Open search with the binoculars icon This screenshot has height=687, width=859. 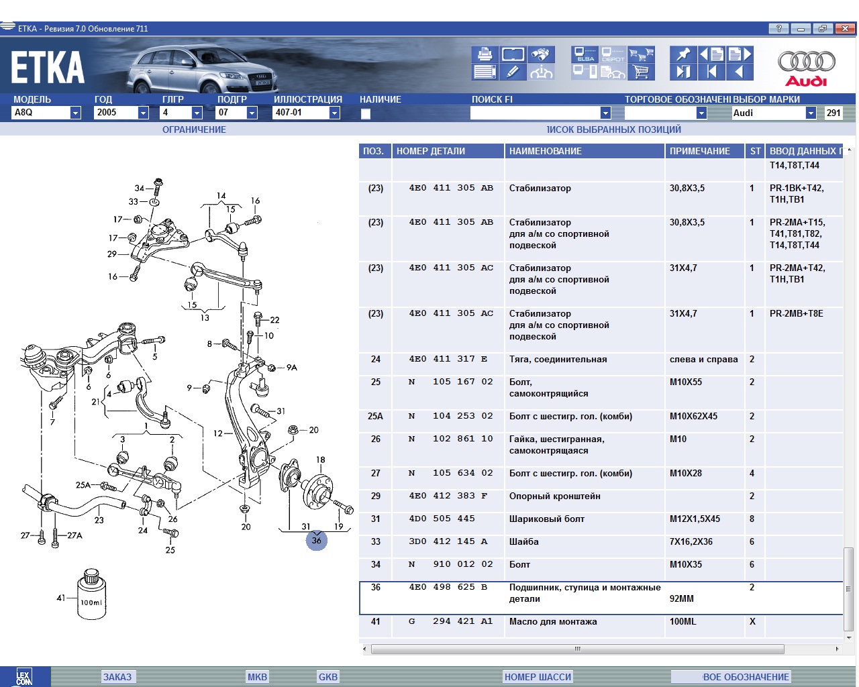(x=542, y=54)
